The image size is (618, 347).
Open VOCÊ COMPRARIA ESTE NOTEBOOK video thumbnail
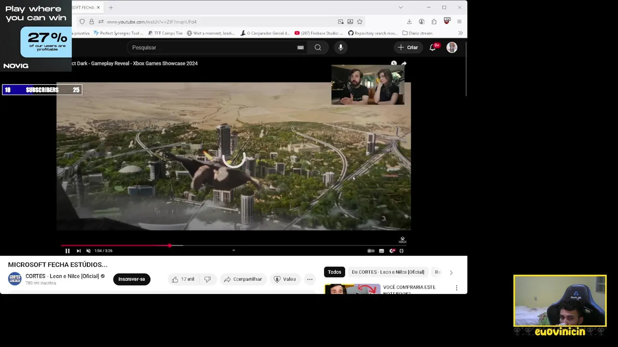point(352,289)
